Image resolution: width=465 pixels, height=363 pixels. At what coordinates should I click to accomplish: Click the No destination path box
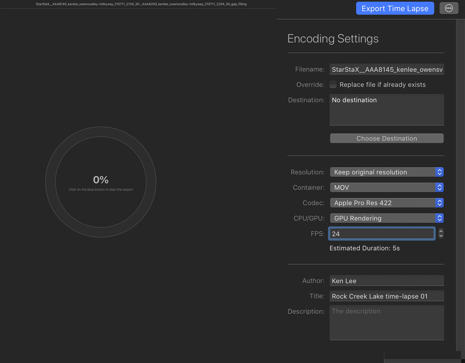click(x=387, y=110)
